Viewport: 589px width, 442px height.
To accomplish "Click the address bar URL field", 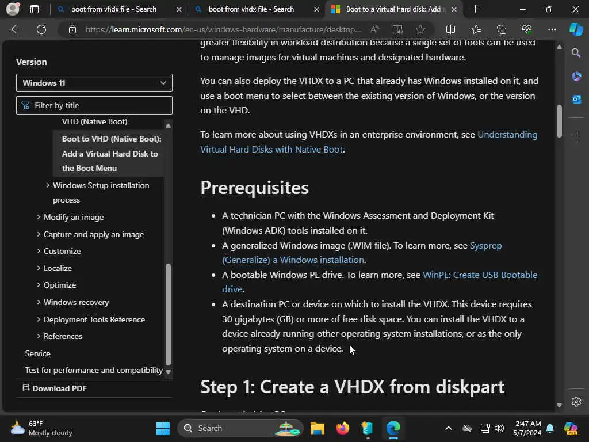I will click(223, 29).
